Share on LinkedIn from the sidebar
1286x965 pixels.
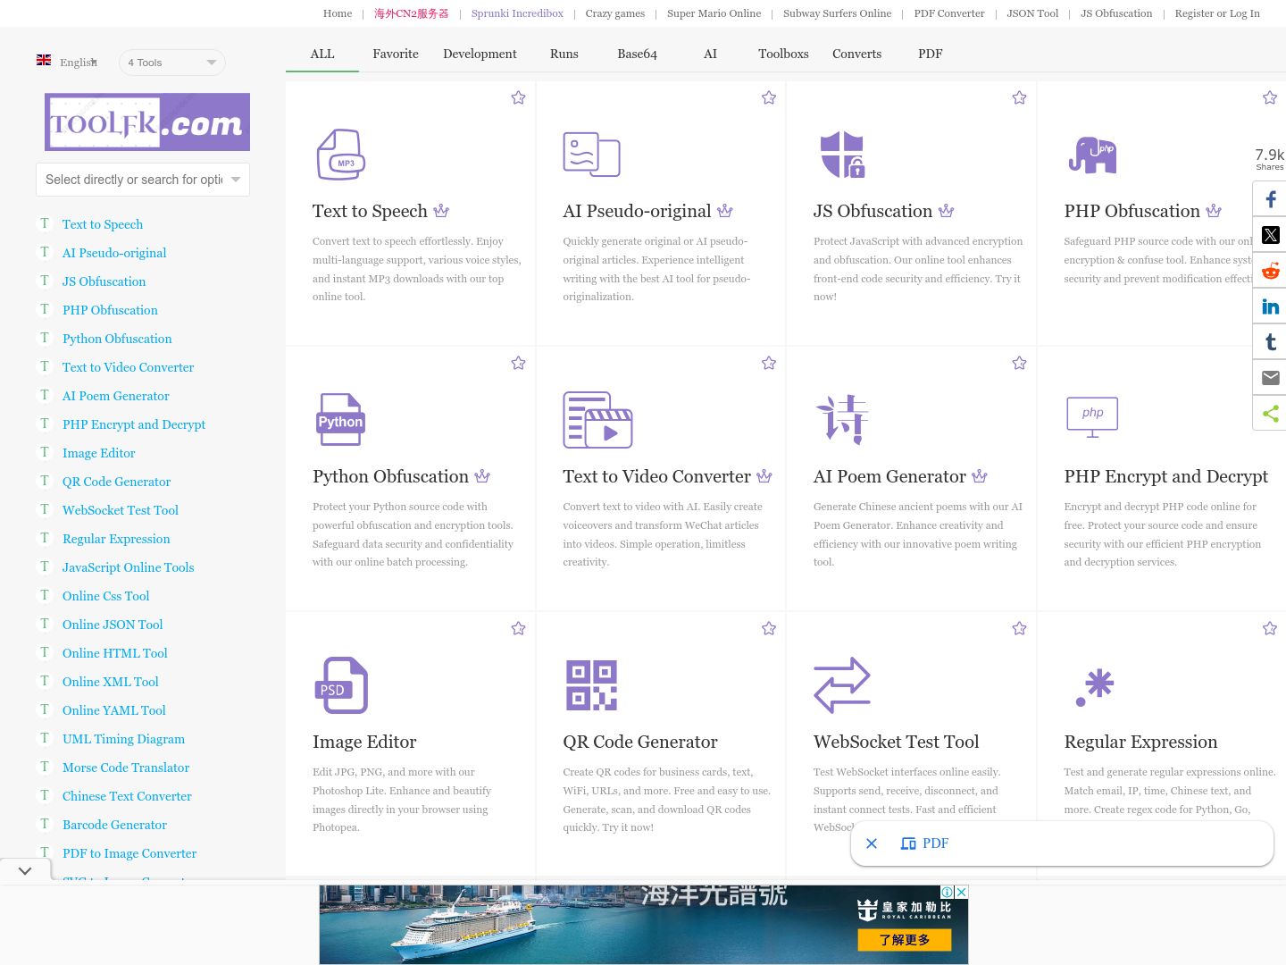(x=1270, y=306)
